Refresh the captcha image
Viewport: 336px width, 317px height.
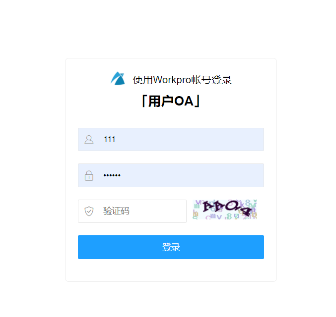click(225, 210)
